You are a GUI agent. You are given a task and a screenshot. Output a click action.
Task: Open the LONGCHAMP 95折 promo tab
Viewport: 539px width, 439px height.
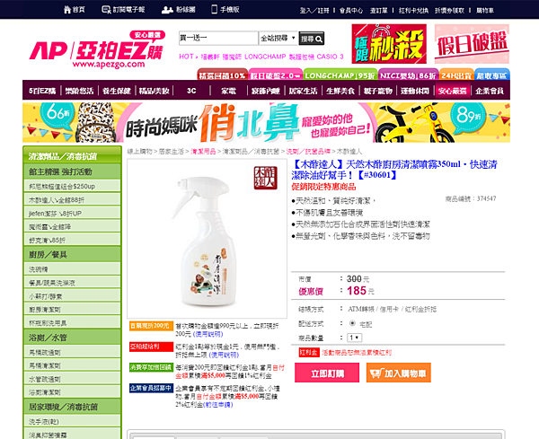point(340,75)
